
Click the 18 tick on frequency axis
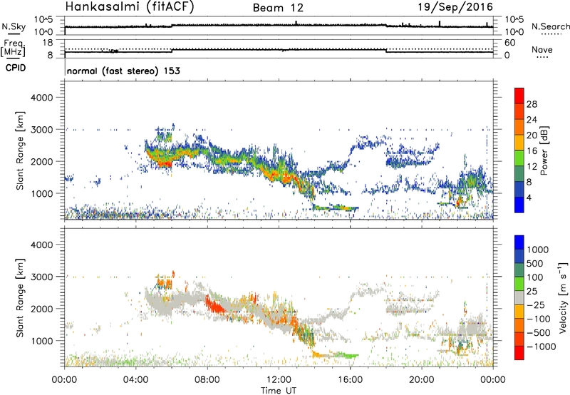coord(48,43)
